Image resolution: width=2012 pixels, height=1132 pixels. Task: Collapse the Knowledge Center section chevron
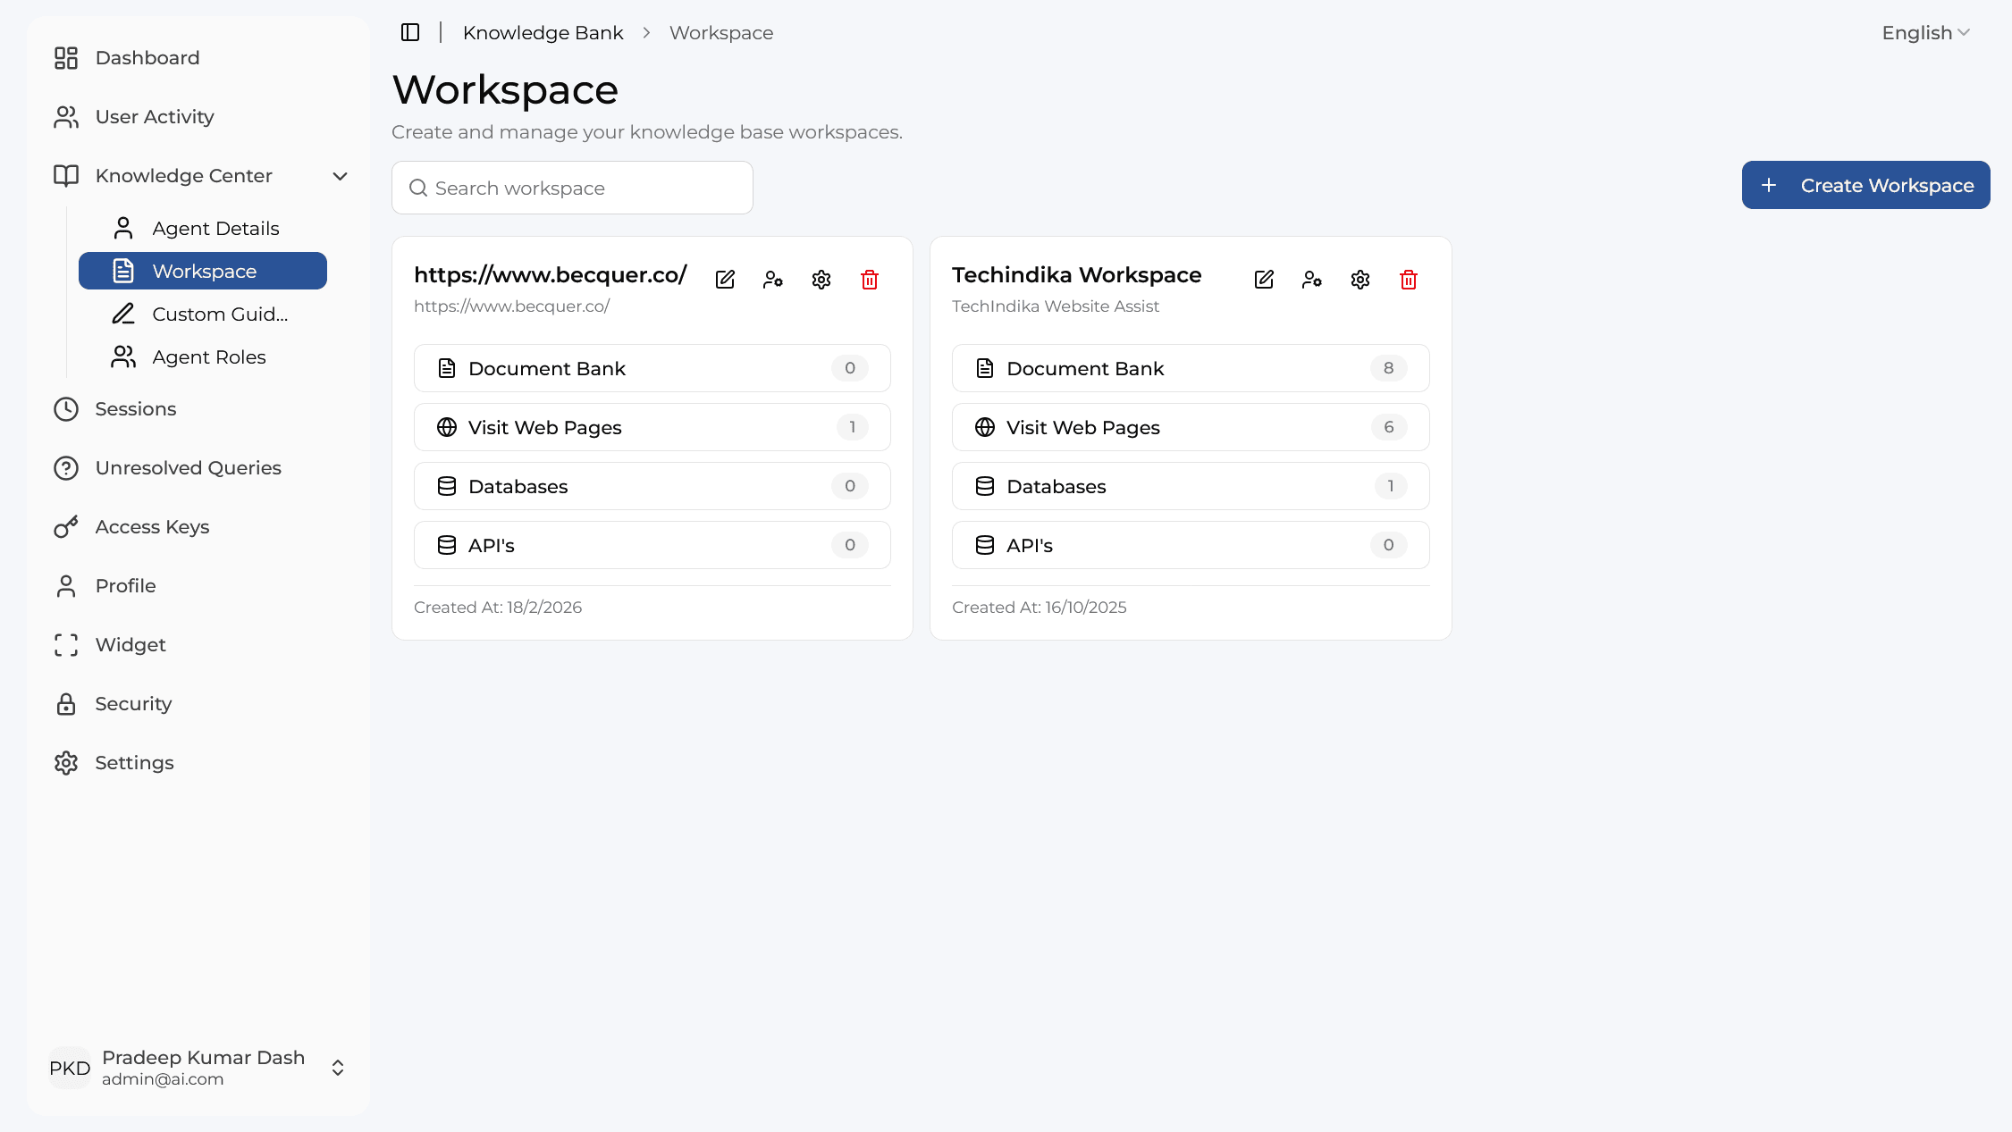click(340, 176)
